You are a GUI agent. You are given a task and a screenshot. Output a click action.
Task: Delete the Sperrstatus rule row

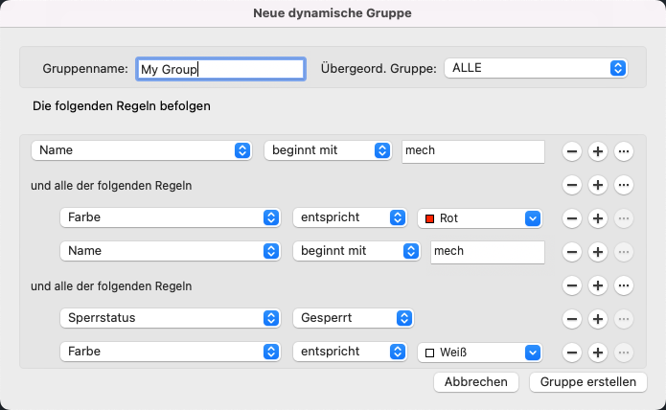(571, 318)
